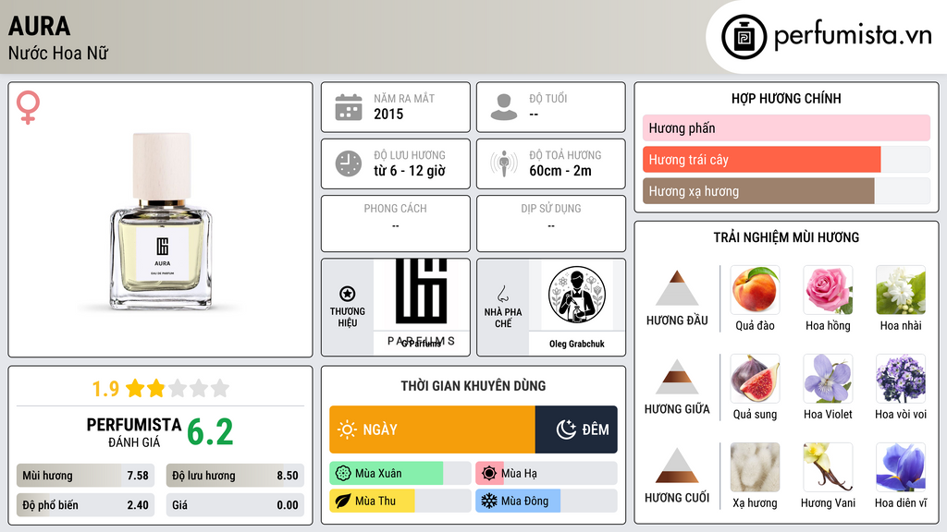
Task: Click the snowflake icon for Mùa Đông
Action: (x=488, y=501)
